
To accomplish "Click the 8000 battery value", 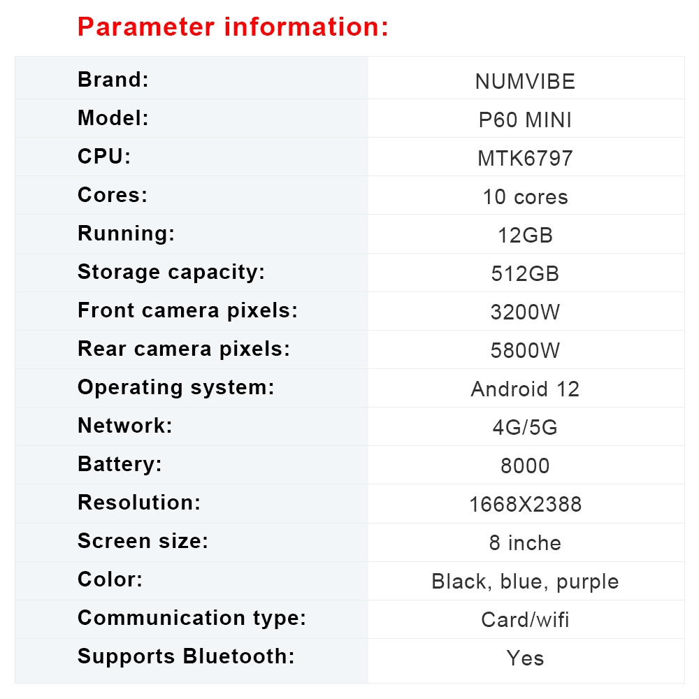I will coord(525,466).
